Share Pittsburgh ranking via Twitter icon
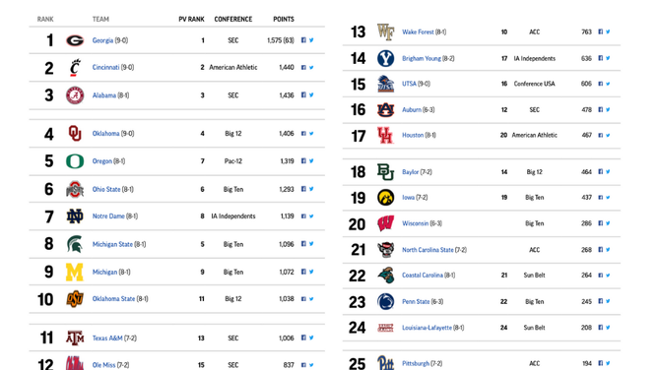The width and height of the screenshot is (658, 370). click(608, 363)
